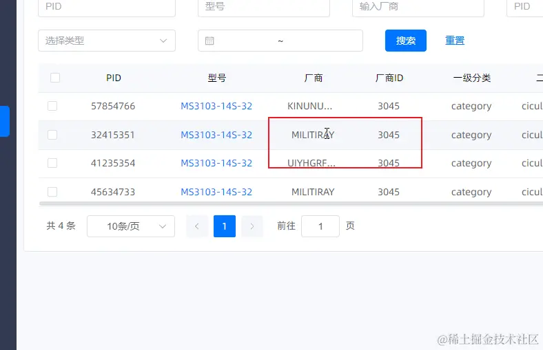The width and height of the screenshot is (543, 350).
Task: Toggle the select-all checkbox in table header
Action: 55,78
